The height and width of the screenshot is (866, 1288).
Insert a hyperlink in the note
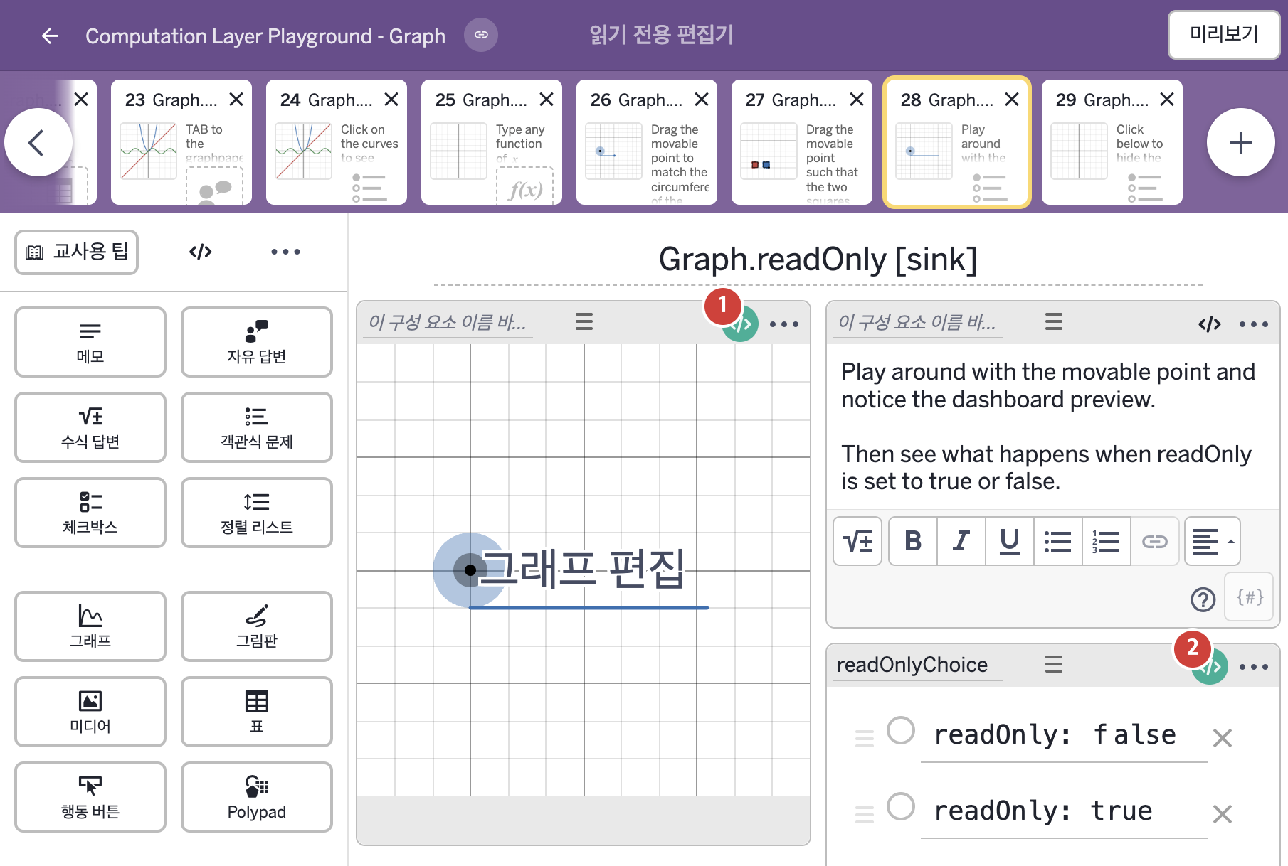tap(1155, 541)
